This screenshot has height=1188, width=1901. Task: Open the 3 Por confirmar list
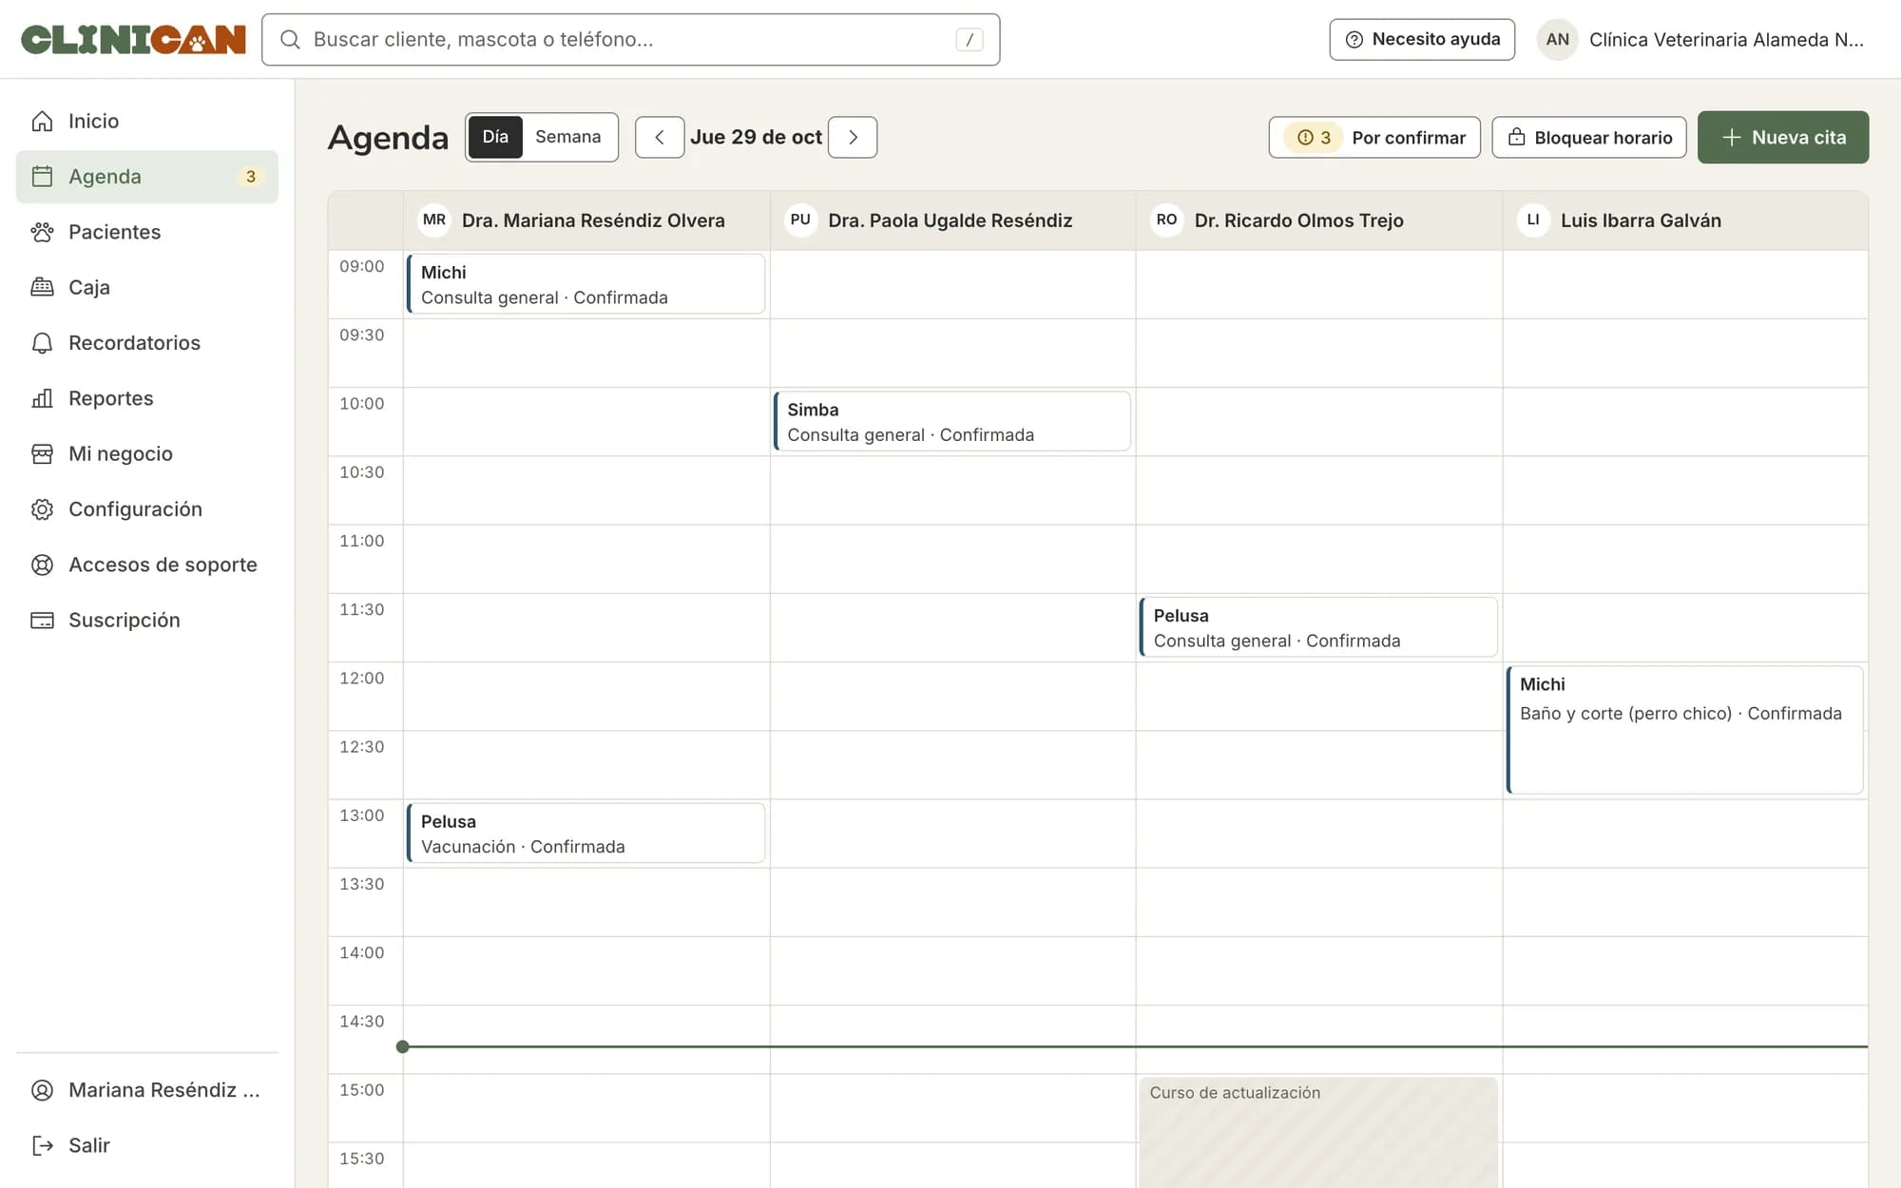point(1374,137)
